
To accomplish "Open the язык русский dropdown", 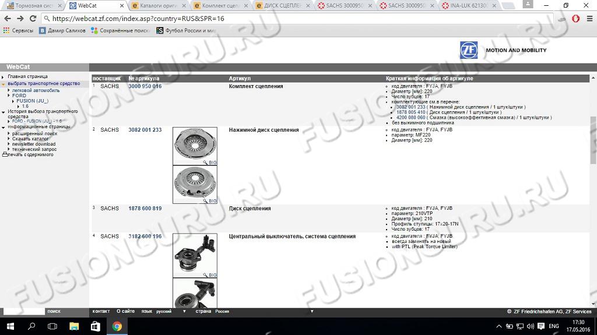I will [x=171, y=311].
